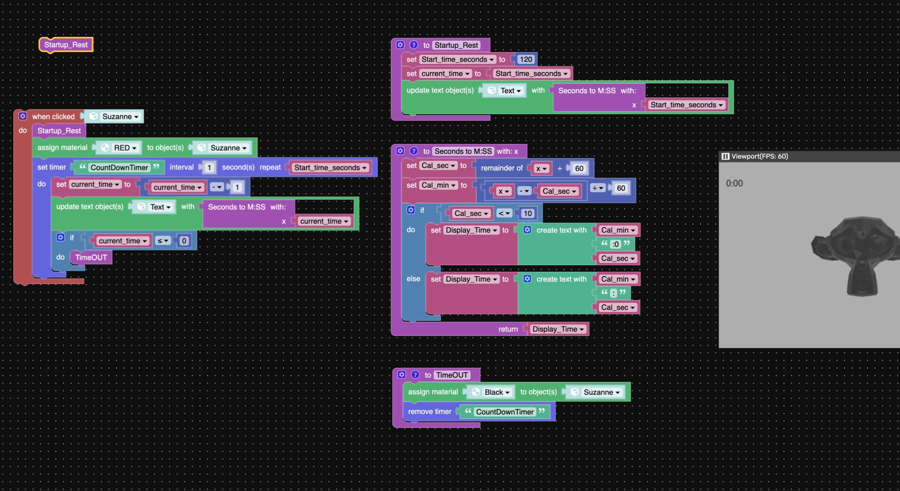The image size is (900, 491).
Task: Edit CountDownTimer text in remove timer block
Action: pyautogui.click(x=504, y=412)
